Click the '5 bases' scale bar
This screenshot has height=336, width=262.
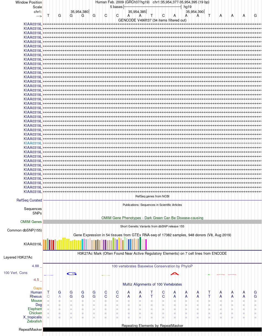point(152,7)
